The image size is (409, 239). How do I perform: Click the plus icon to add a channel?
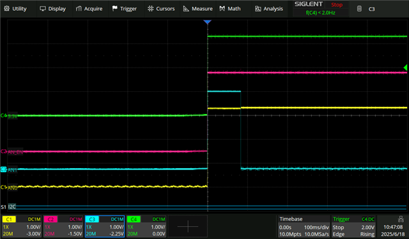(x=188, y=226)
